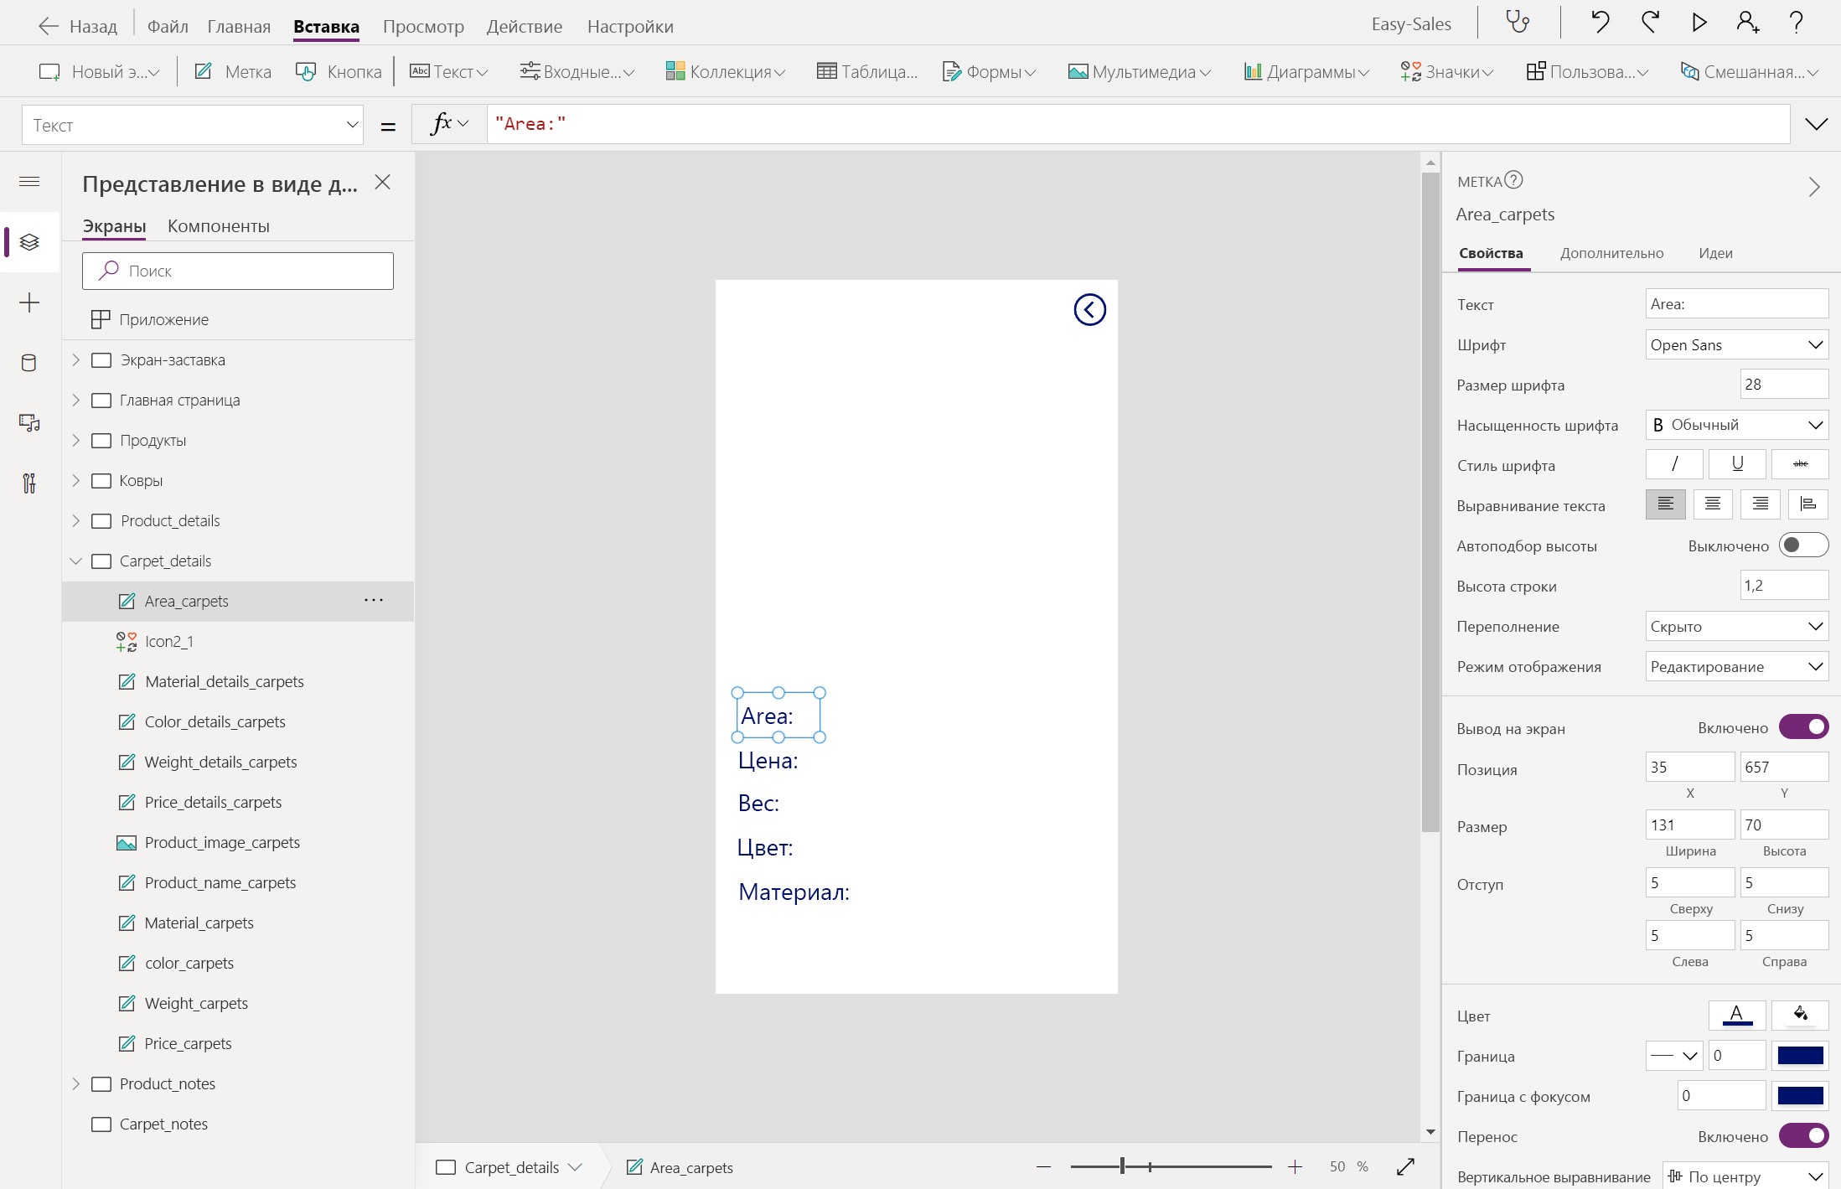
Task: Click the Insert plus icon in sidebar
Action: (29, 302)
